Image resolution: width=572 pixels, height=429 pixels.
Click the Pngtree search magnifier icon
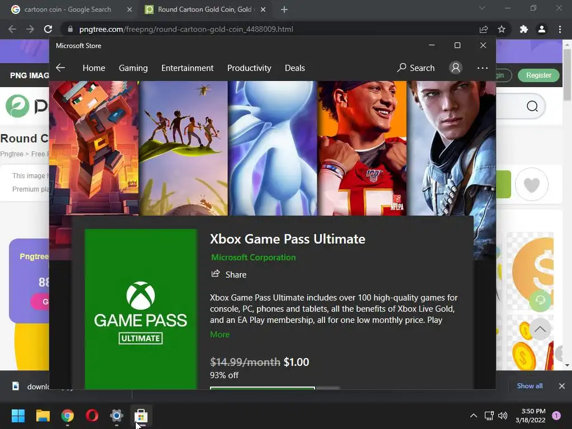[x=532, y=106]
